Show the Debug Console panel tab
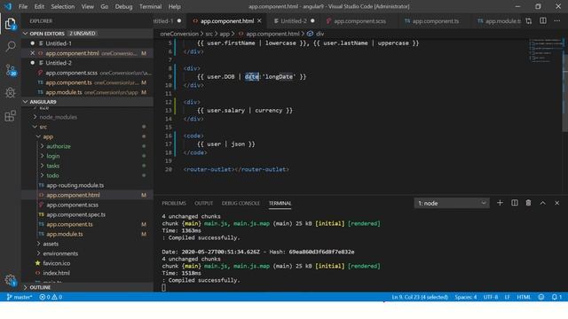 pyautogui.click(x=241, y=203)
